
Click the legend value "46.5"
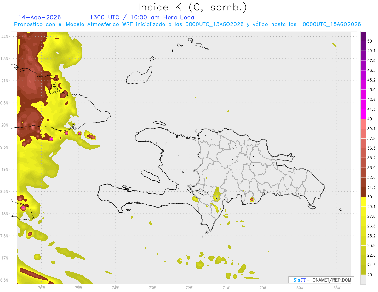371,70
